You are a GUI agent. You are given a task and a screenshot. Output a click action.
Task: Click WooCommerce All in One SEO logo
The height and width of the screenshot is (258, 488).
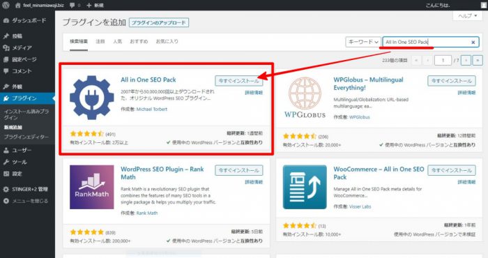pyautogui.click(x=305, y=187)
